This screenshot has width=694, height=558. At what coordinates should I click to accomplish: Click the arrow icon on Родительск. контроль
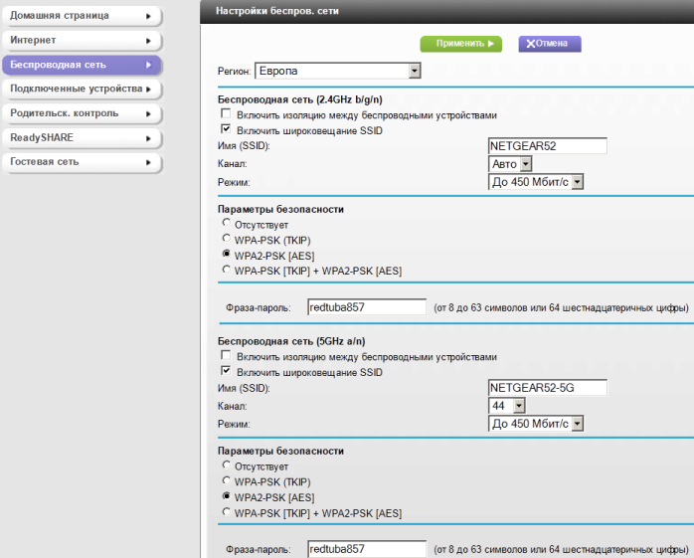pyautogui.click(x=149, y=113)
